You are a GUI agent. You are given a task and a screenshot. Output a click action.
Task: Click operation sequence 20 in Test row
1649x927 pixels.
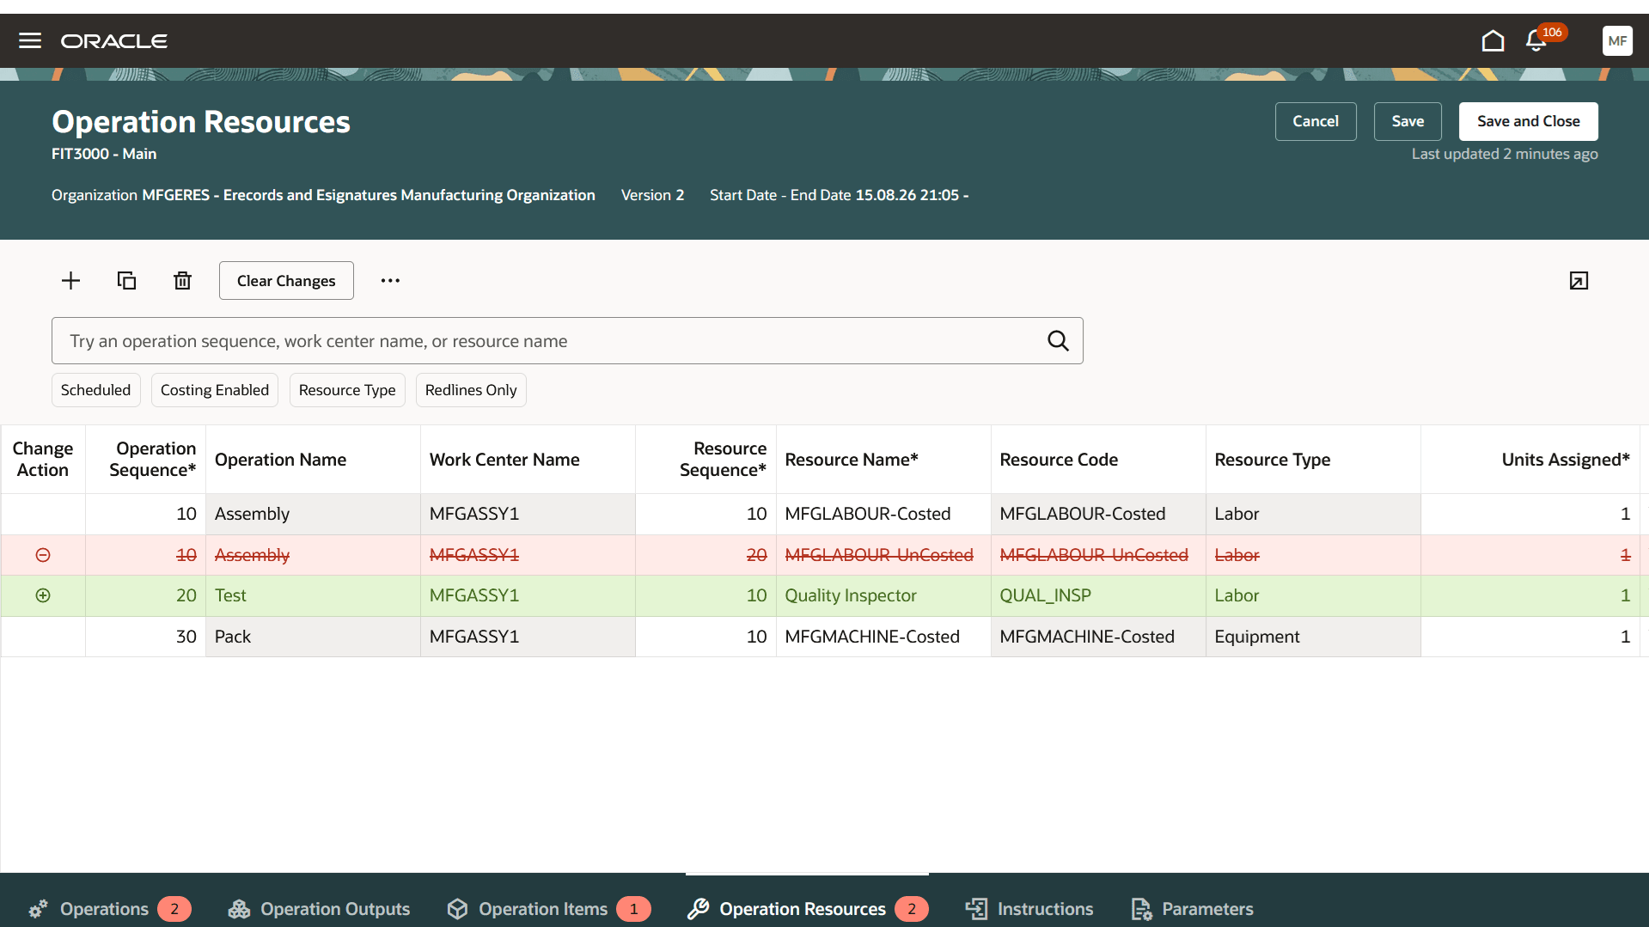point(145,595)
